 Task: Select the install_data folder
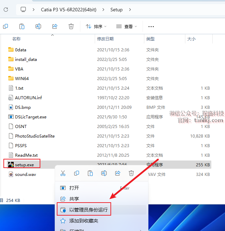[26, 59]
